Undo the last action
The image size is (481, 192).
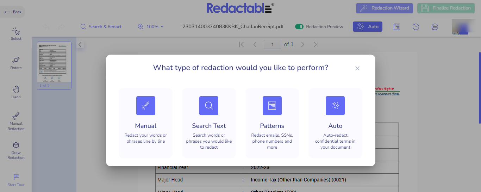[x=46, y=27]
